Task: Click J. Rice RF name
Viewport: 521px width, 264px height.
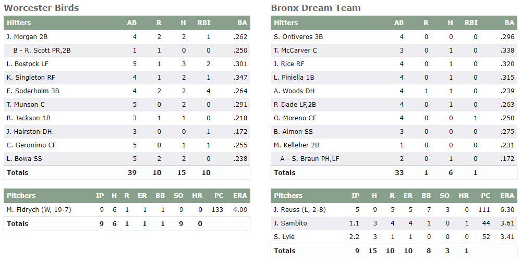Action: [x=289, y=64]
